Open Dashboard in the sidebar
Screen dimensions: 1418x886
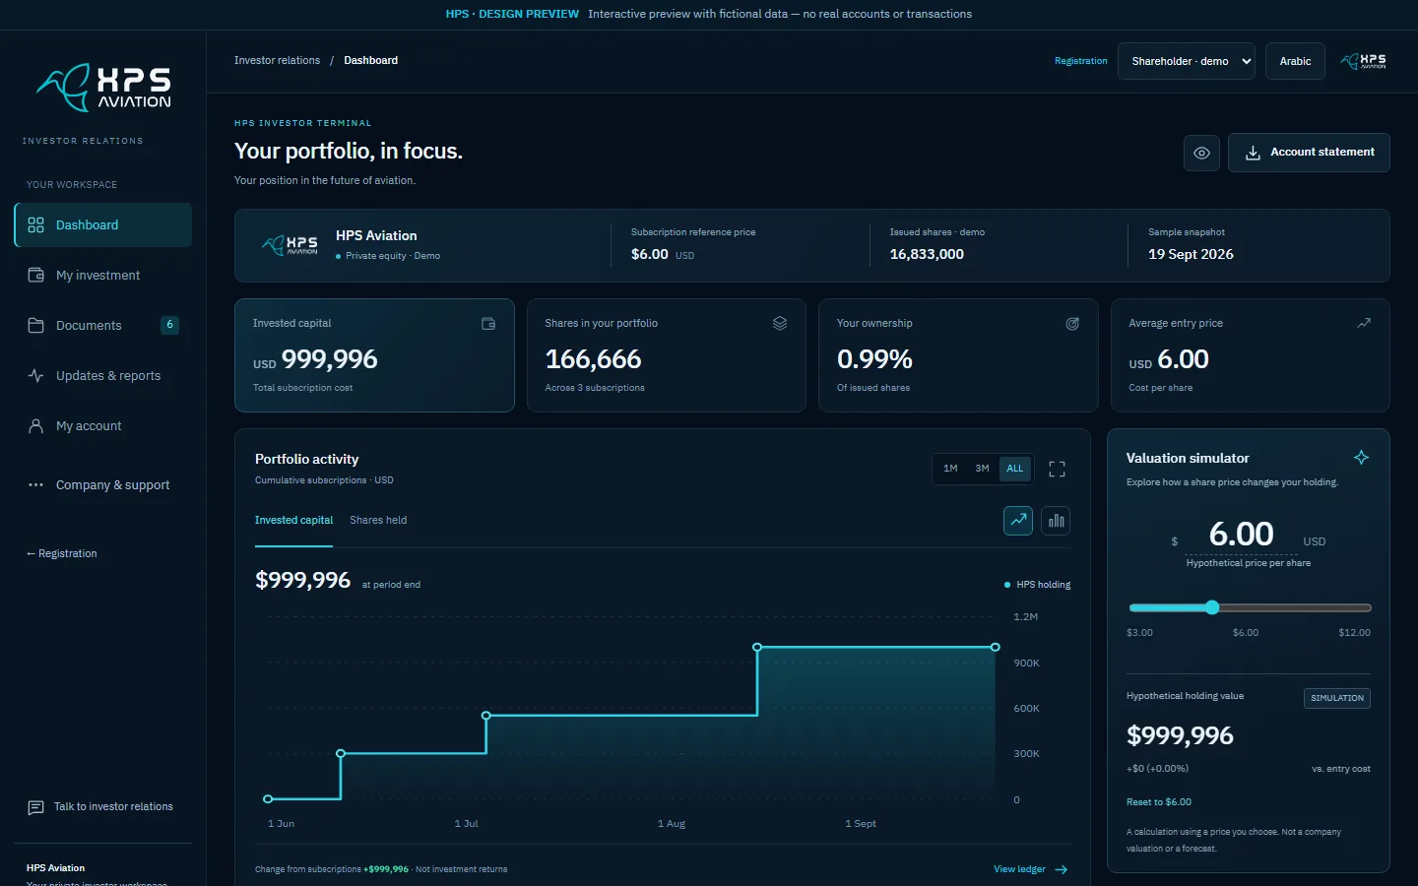pyautogui.click(x=103, y=224)
